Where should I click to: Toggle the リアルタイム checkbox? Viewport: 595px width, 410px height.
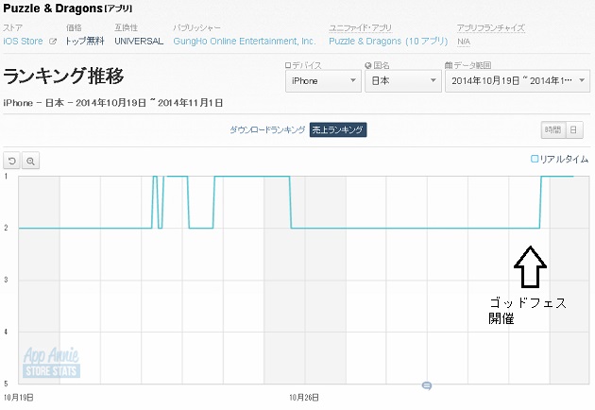[x=535, y=159]
